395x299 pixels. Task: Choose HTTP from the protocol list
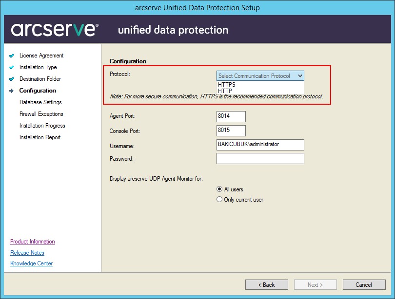260,91
